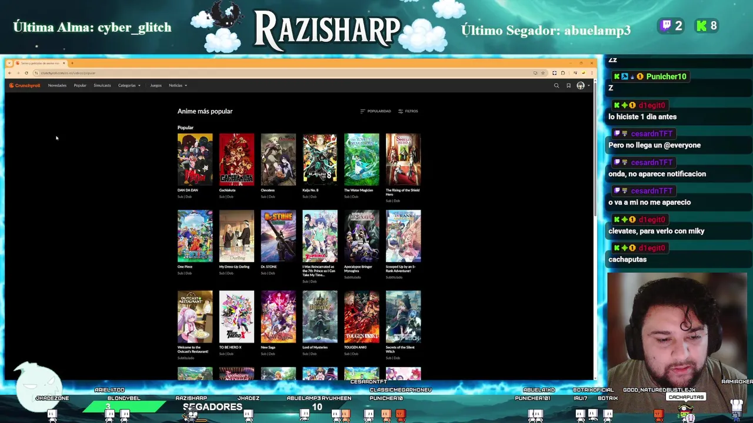Viewport: 753px width, 423px height.
Task: Open the Popularidad sort option
Action: [x=375, y=111]
